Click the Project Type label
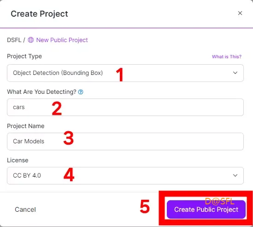This screenshot has width=253, height=227. tap(24, 56)
